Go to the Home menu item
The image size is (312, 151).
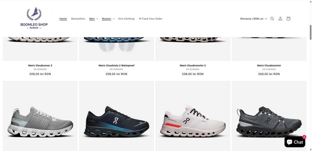63,19
